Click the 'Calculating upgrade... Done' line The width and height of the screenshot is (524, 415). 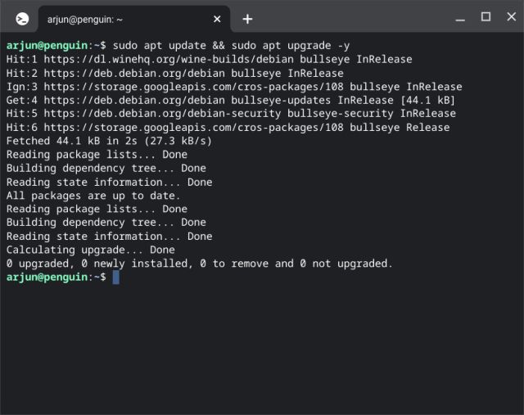pyautogui.click(x=90, y=250)
